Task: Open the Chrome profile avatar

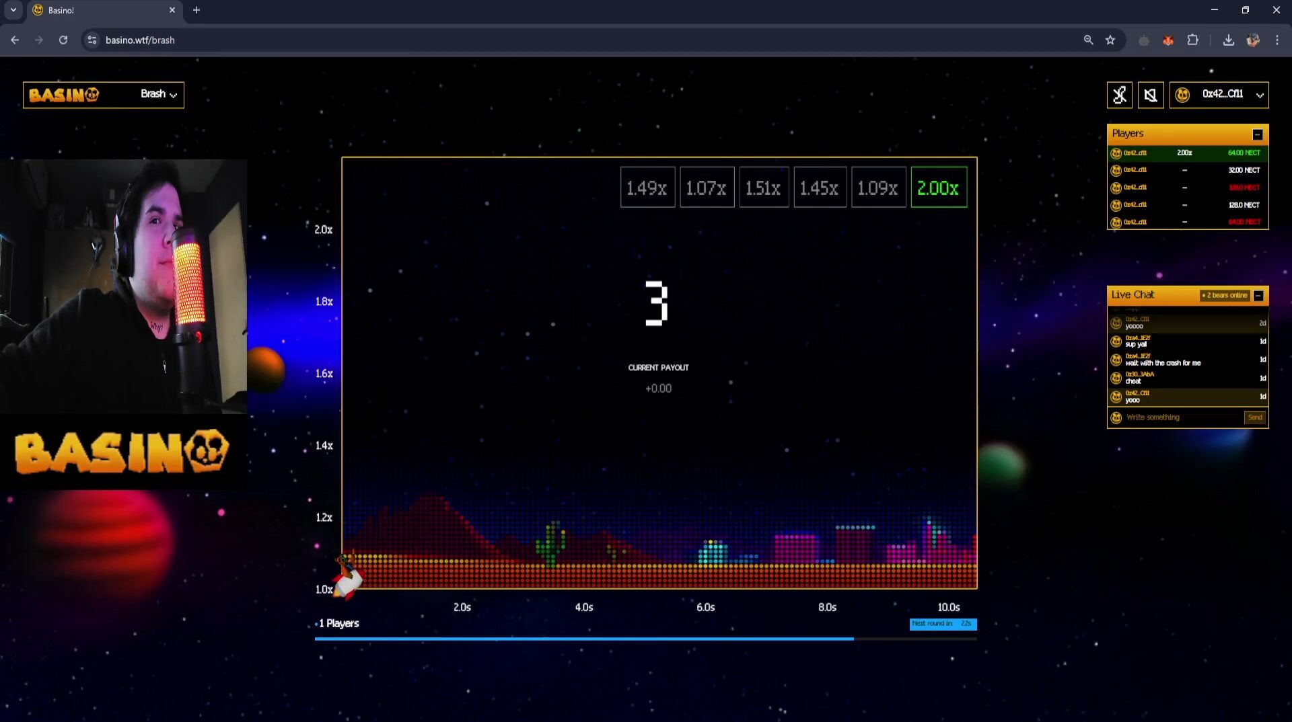Action: 1252,40
